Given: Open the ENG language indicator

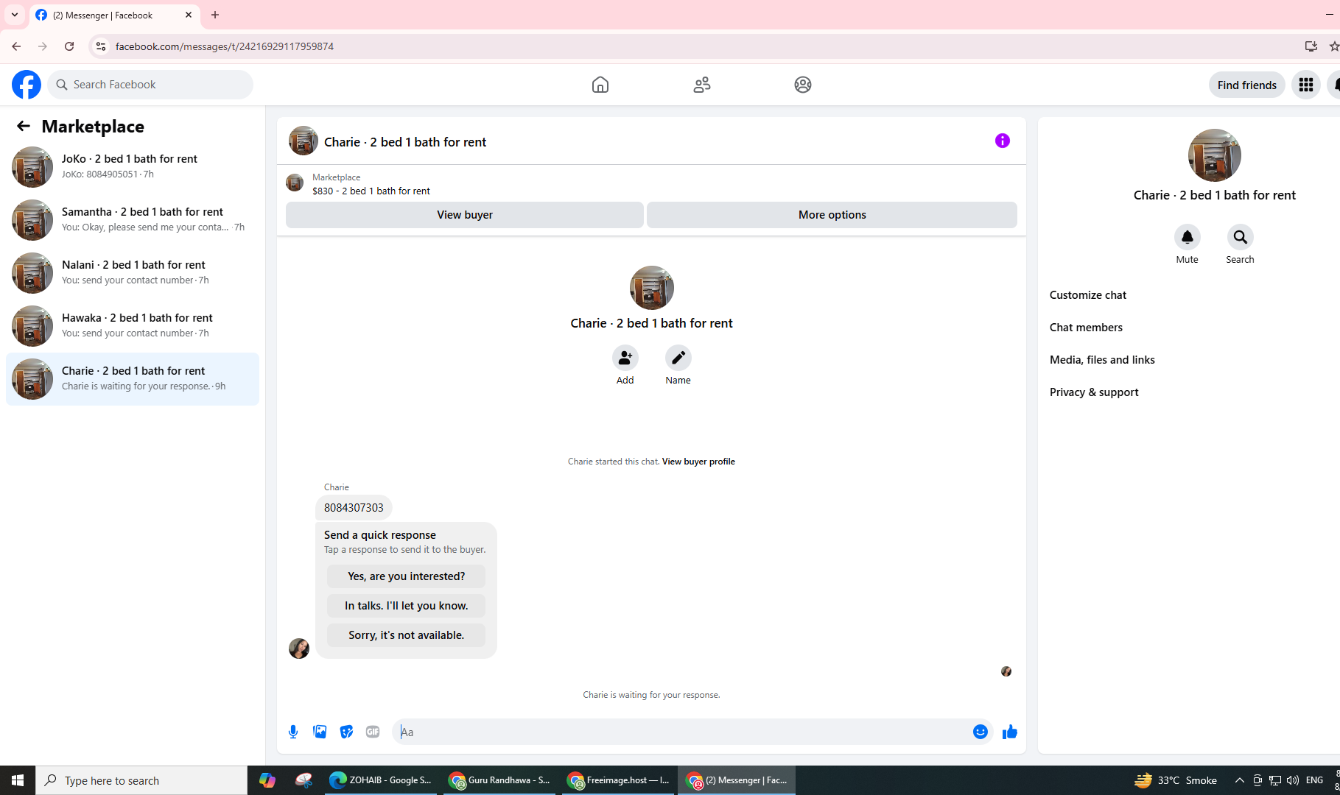Looking at the screenshot, I should pyautogui.click(x=1315, y=780).
